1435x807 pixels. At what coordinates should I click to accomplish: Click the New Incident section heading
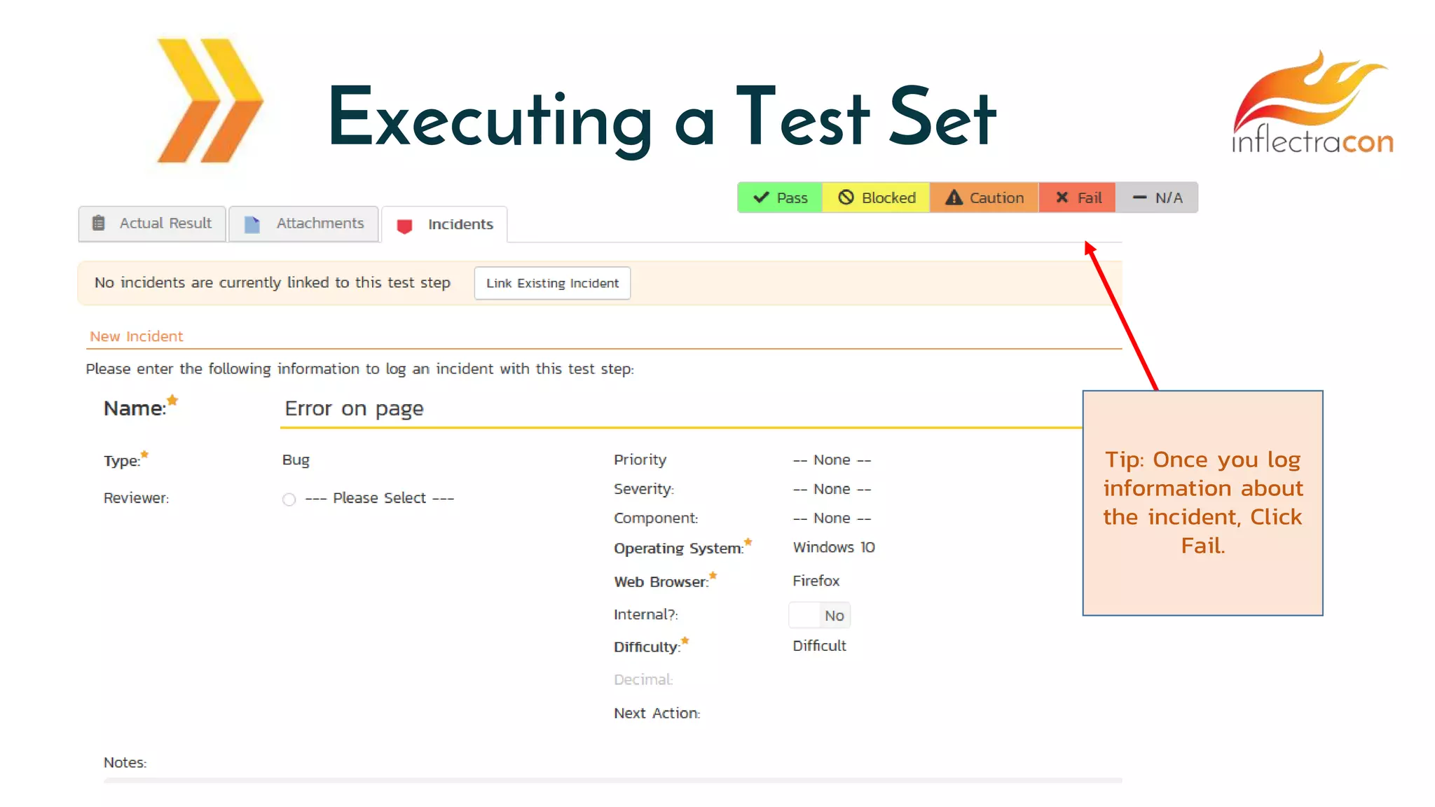click(x=136, y=336)
